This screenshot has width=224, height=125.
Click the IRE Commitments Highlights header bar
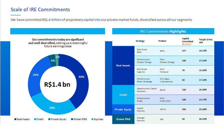coord(163,31)
